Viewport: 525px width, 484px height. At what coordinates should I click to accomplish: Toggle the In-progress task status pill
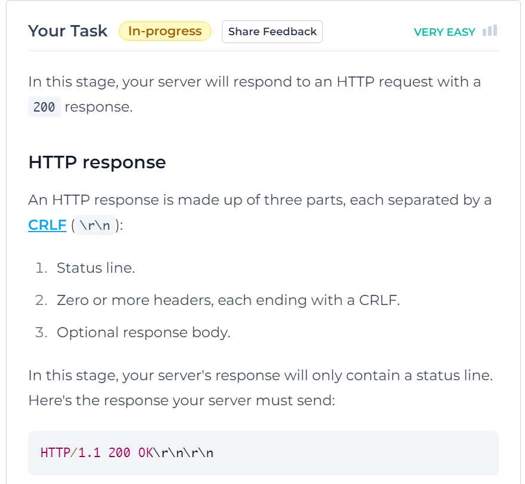point(165,31)
